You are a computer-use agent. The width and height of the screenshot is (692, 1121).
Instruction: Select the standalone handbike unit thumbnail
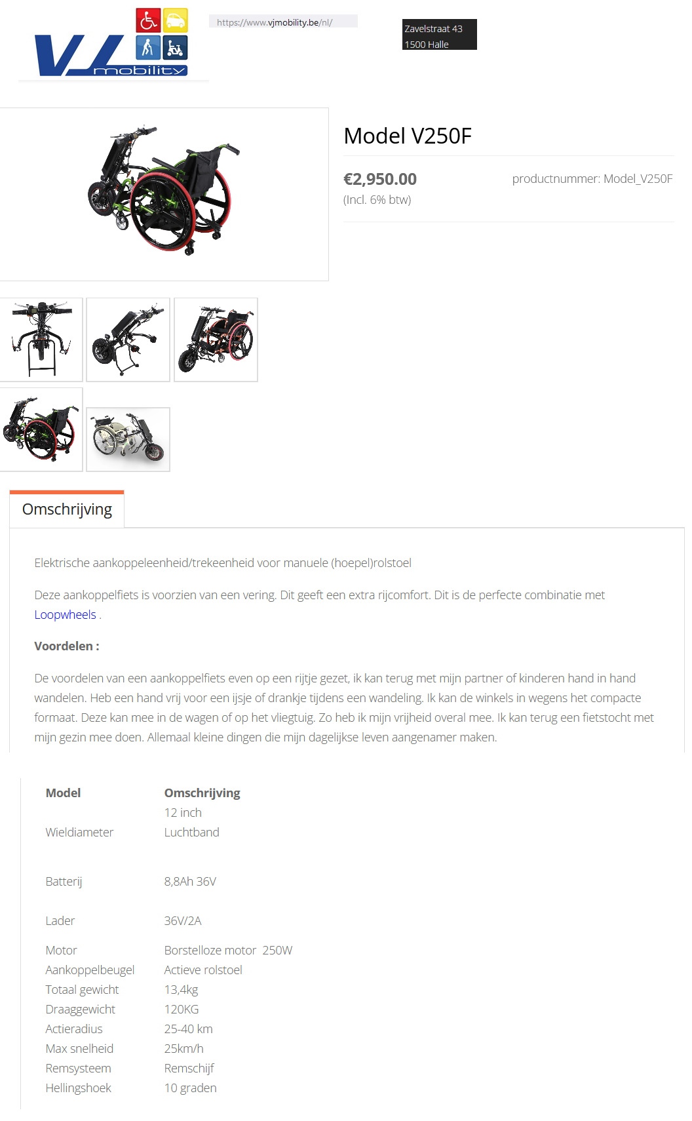point(128,340)
